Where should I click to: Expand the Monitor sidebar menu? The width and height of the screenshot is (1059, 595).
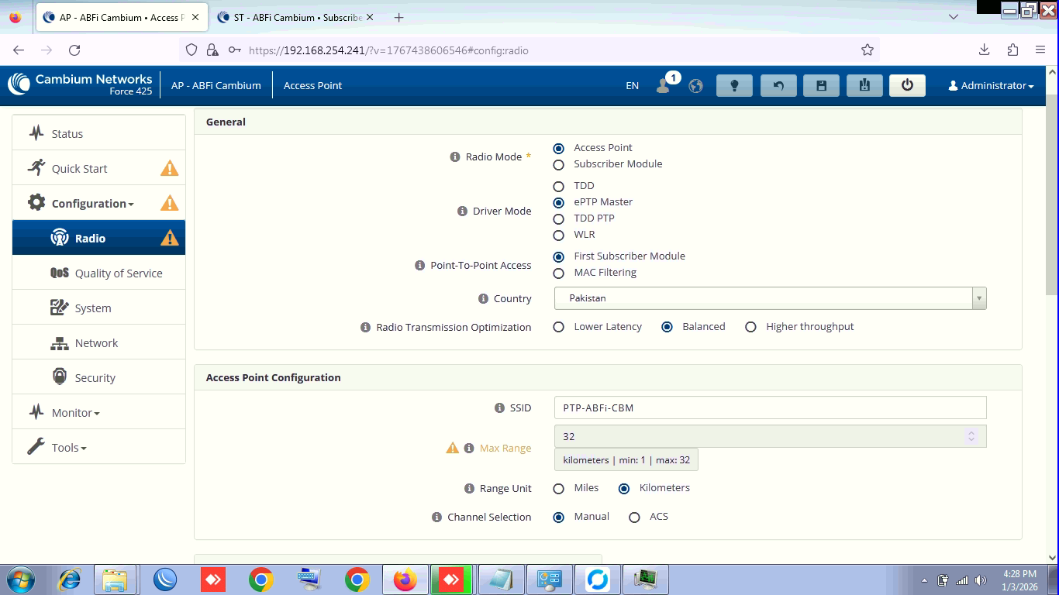point(75,413)
